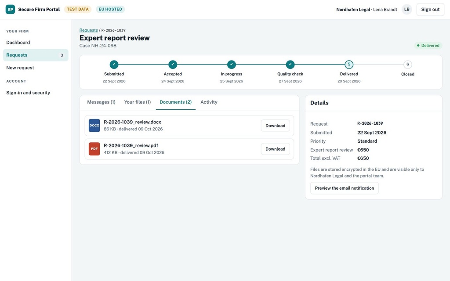Select step 5 Delivered circle
Image resolution: width=450 pixels, height=281 pixels.
click(349, 65)
